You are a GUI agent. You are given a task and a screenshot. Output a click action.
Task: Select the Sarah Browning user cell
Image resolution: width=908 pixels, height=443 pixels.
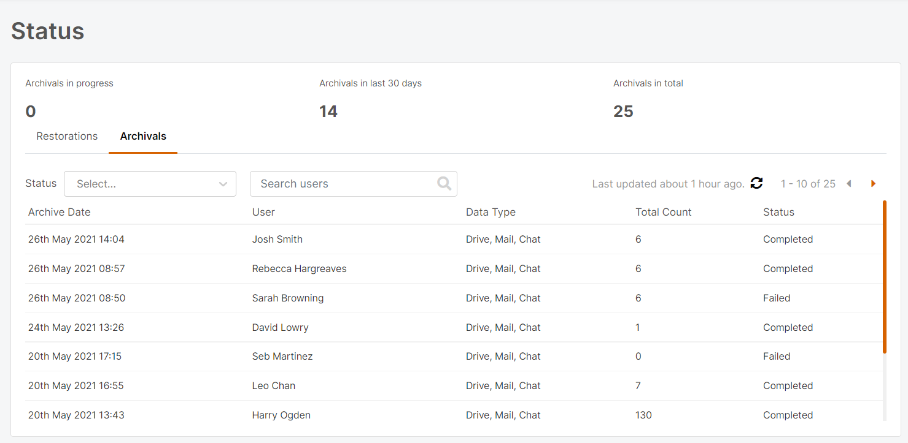(288, 298)
